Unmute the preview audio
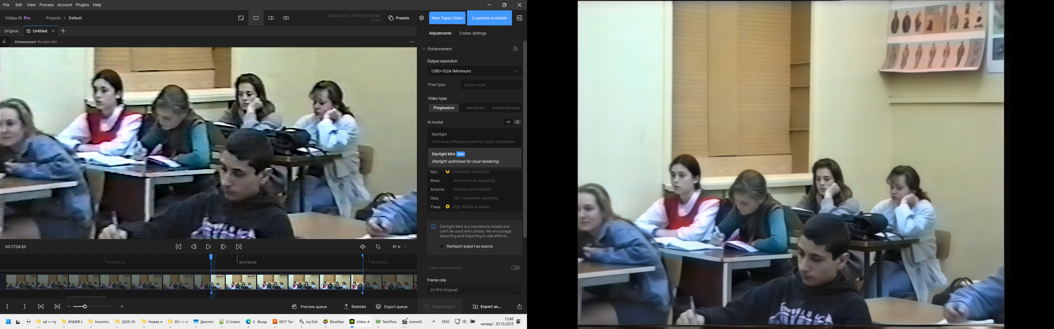1054x329 pixels. click(363, 247)
